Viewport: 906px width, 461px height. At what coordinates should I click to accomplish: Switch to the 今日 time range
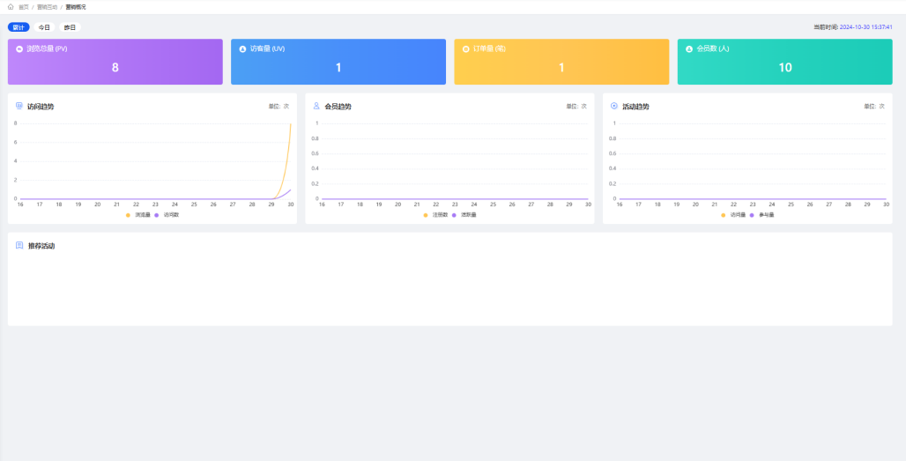point(44,27)
